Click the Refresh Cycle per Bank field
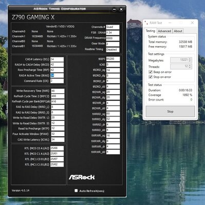 (x=58, y=101)
